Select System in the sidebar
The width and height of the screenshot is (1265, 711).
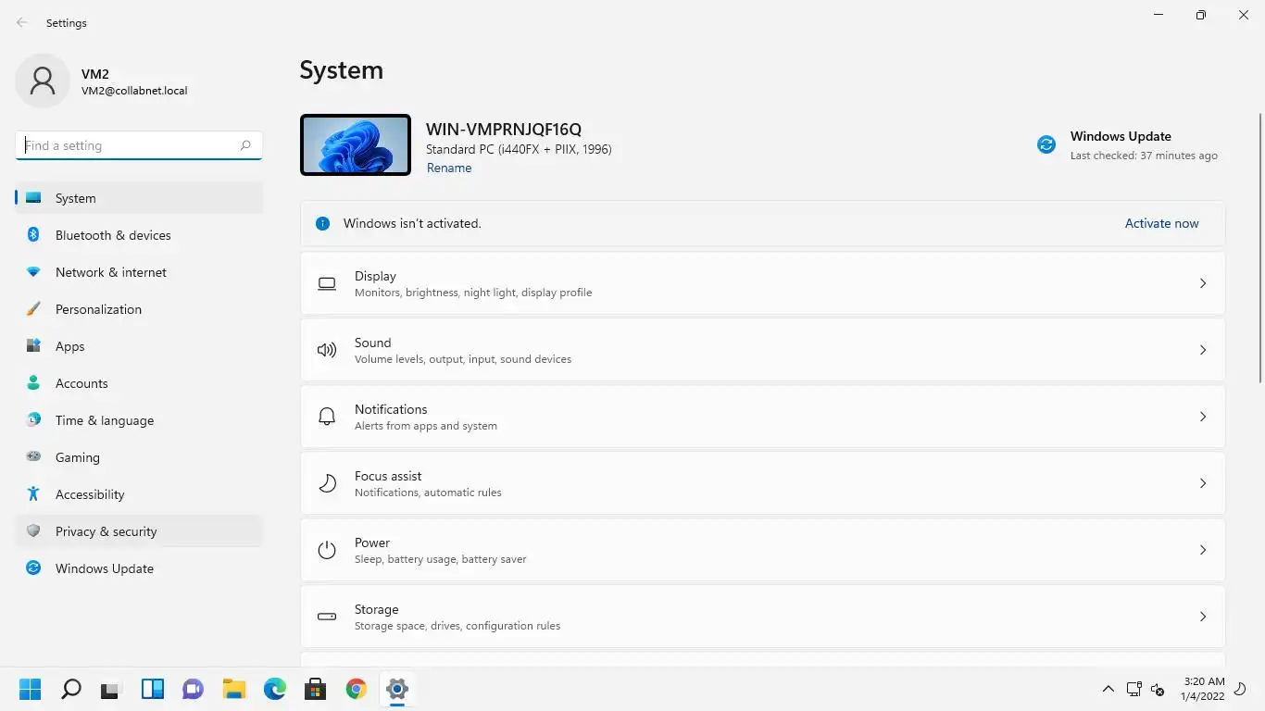(139, 198)
